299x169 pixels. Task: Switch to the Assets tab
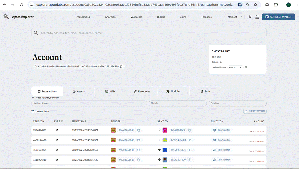coord(79,91)
